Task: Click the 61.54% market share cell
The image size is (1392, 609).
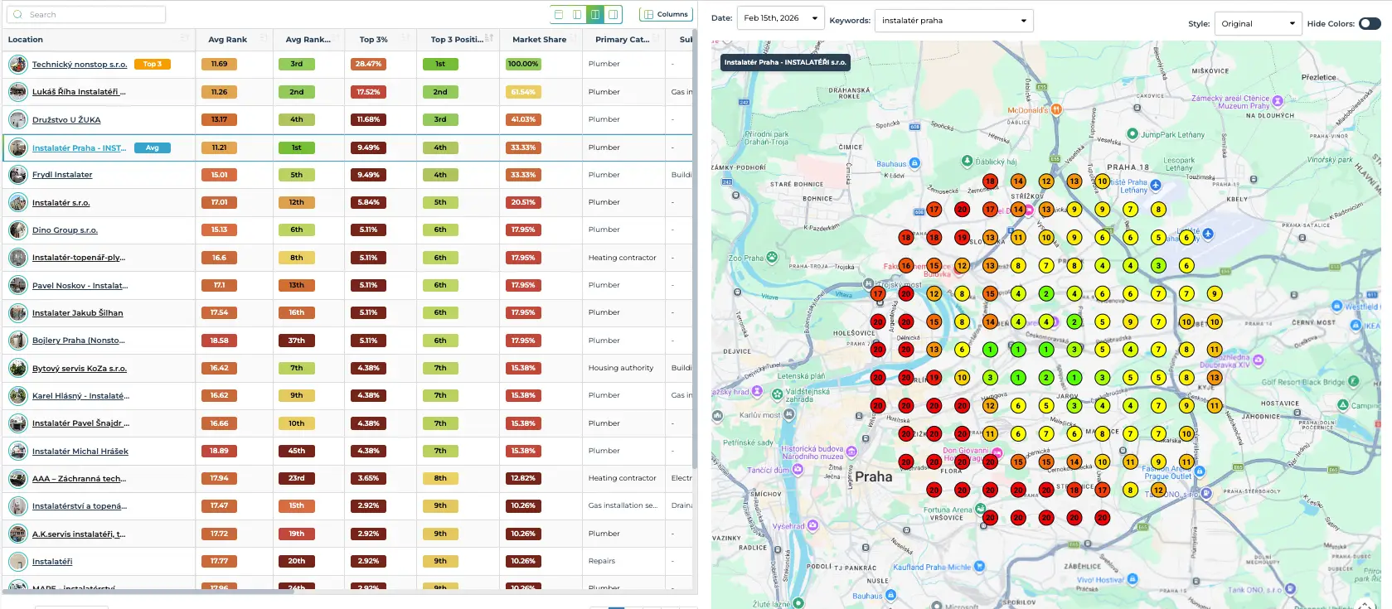Action: pos(523,92)
